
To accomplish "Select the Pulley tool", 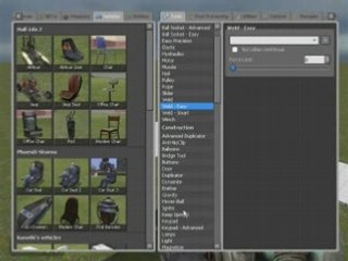I will pos(187,80).
